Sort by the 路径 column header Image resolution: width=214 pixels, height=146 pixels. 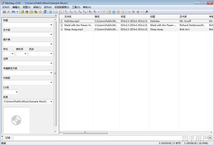[x=106, y=17]
